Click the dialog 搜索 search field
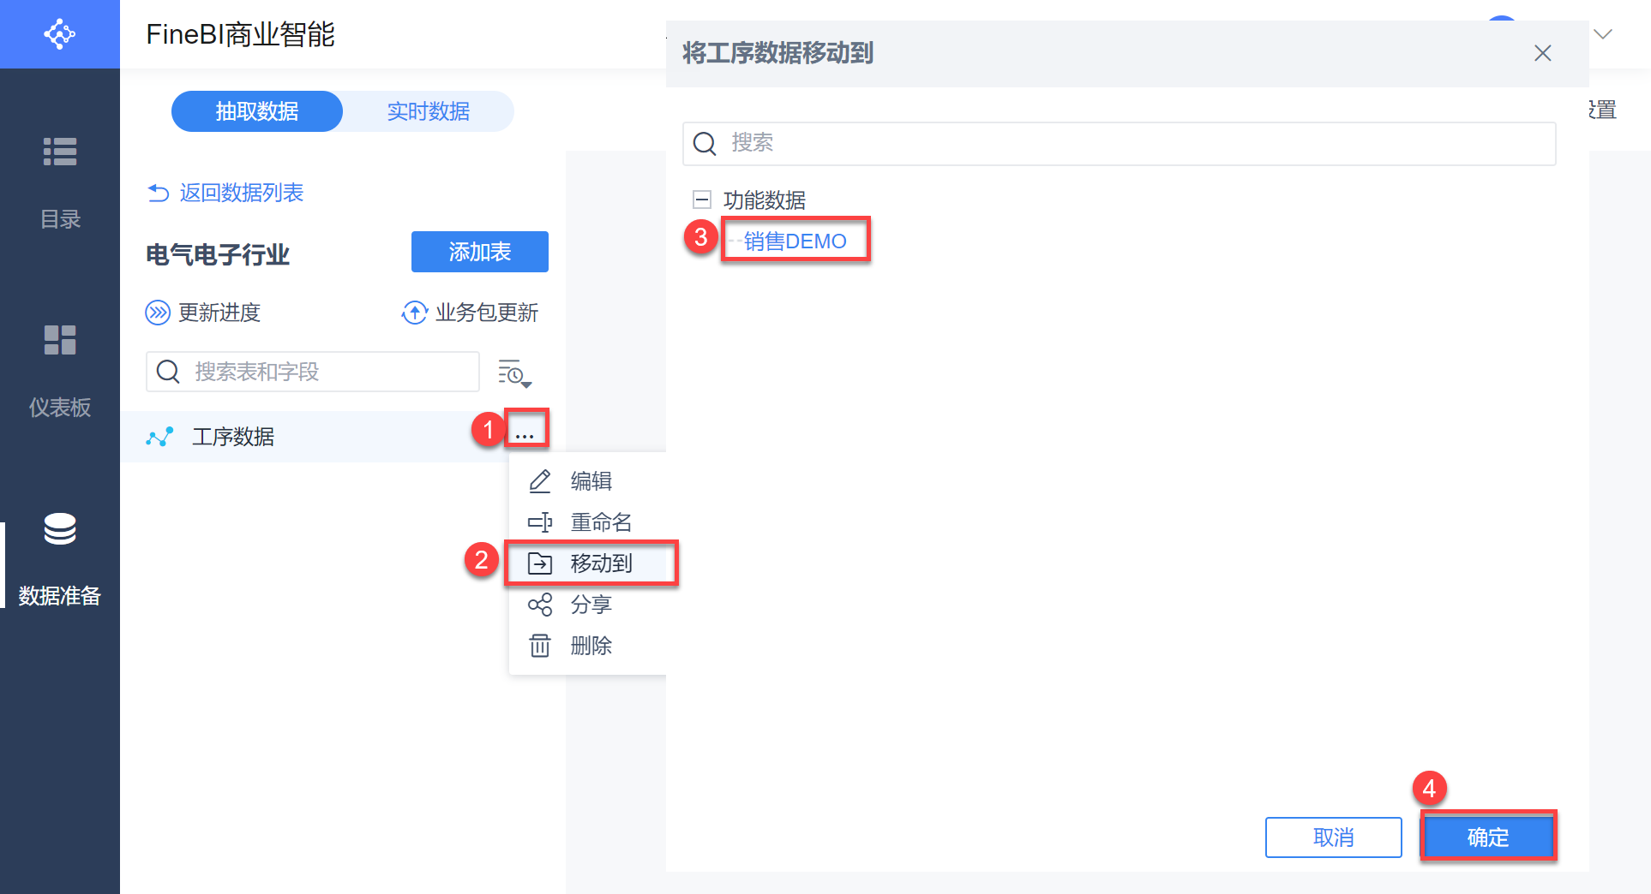 click(x=1119, y=143)
